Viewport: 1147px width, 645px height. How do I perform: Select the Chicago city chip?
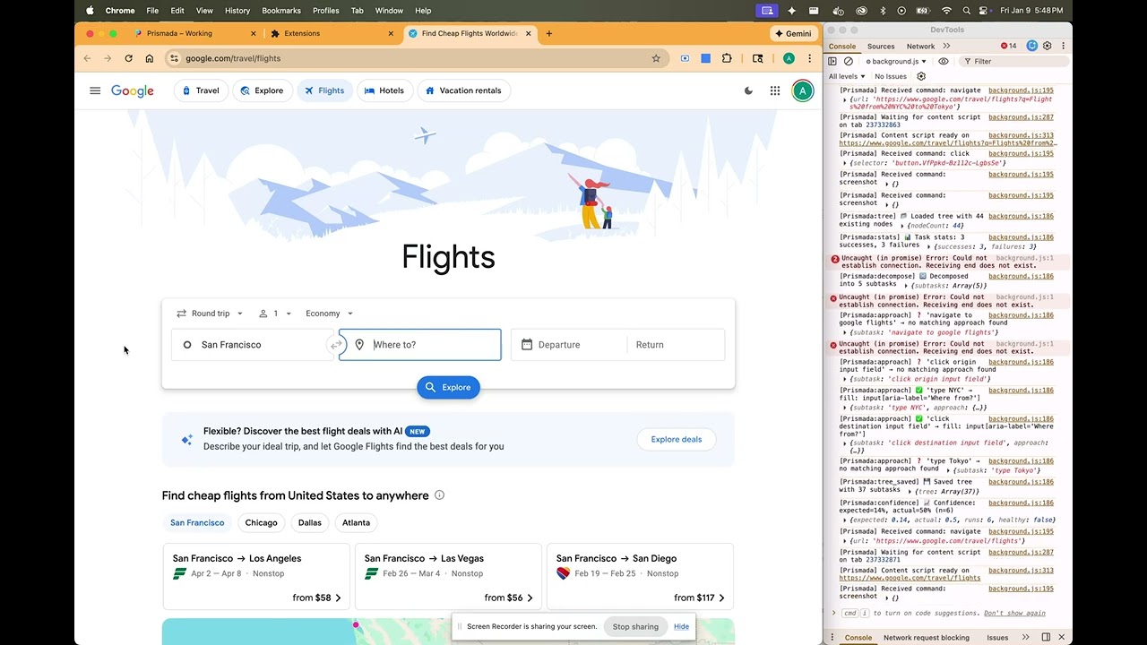261,522
